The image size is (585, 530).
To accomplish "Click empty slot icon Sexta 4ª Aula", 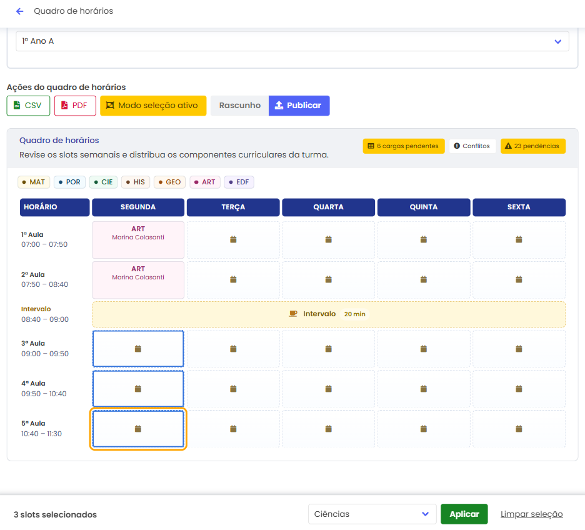I will (x=519, y=389).
